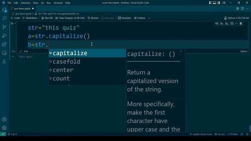The image size is (251, 141).
Task: Execute cell and below from cell toolbar
Action: coord(227,23)
